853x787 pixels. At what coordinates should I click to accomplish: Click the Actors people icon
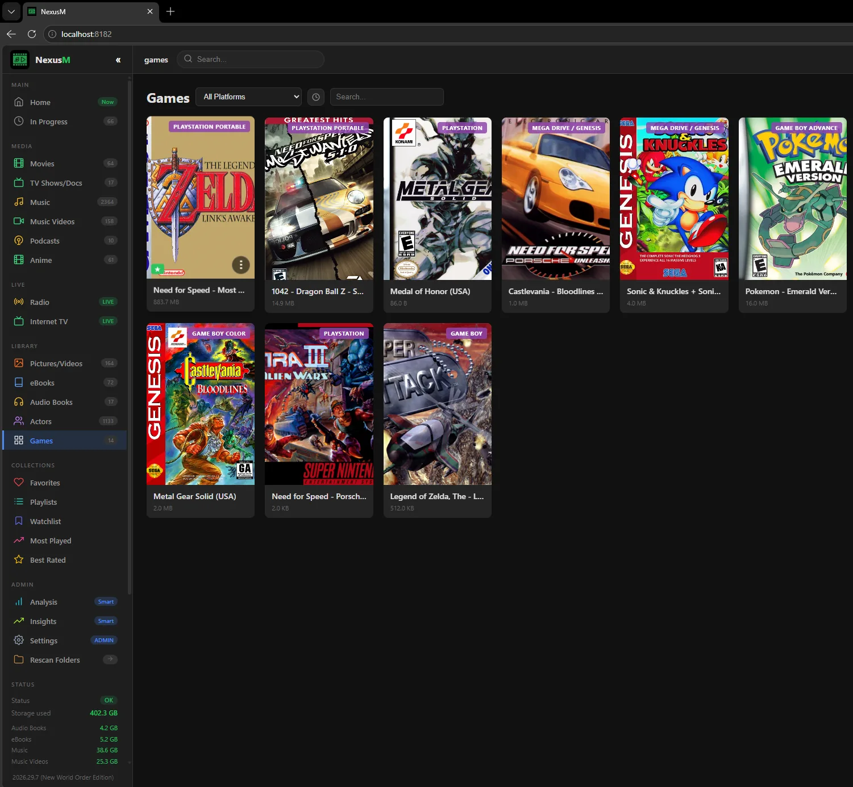(x=19, y=421)
